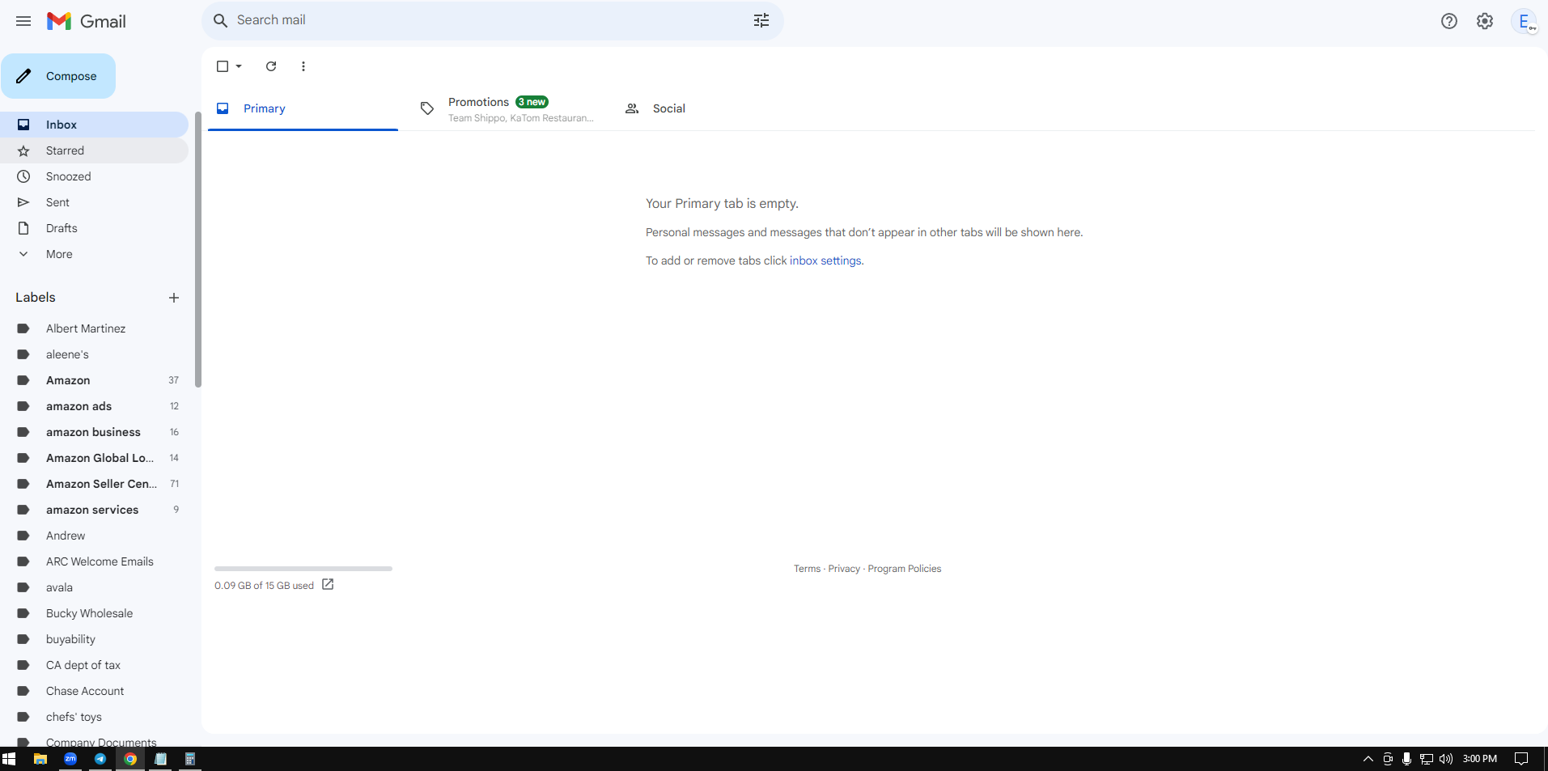Open Telegram from the taskbar
This screenshot has height=771, width=1548.
(100, 759)
